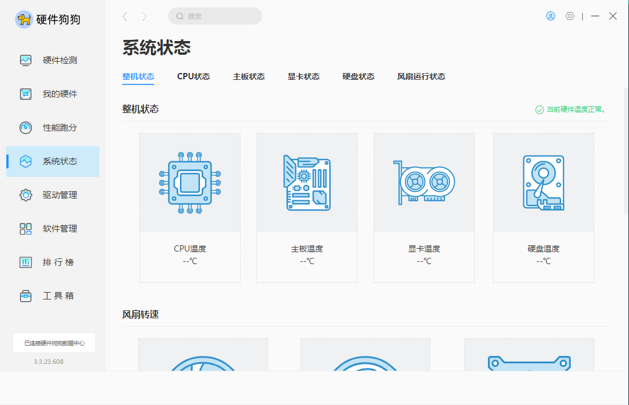The height and width of the screenshot is (405, 629).
Task: Open the 风扇运行状态 tab
Action: (x=421, y=76)
